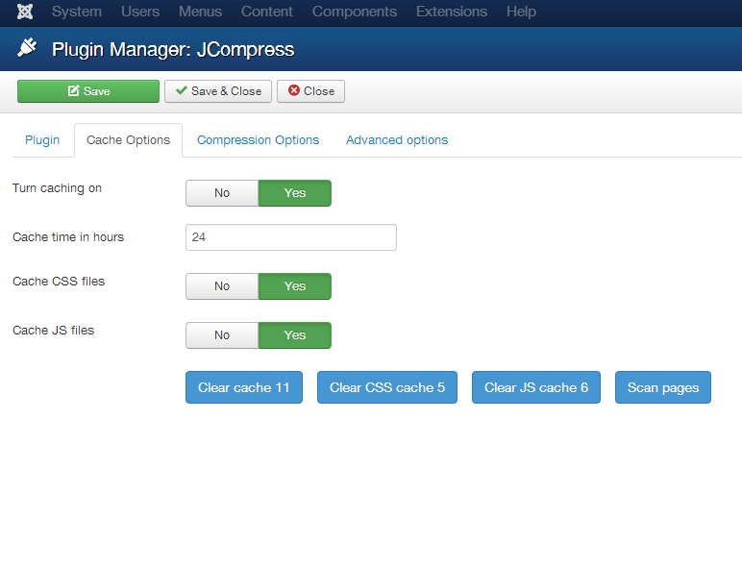The image size is (742, 567).
Task: Click the 'Cache CSS files' label
Action: [x=59, y=282]
